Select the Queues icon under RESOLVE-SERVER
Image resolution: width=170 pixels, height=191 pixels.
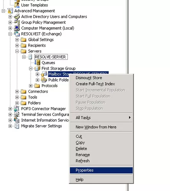[38, 63]
